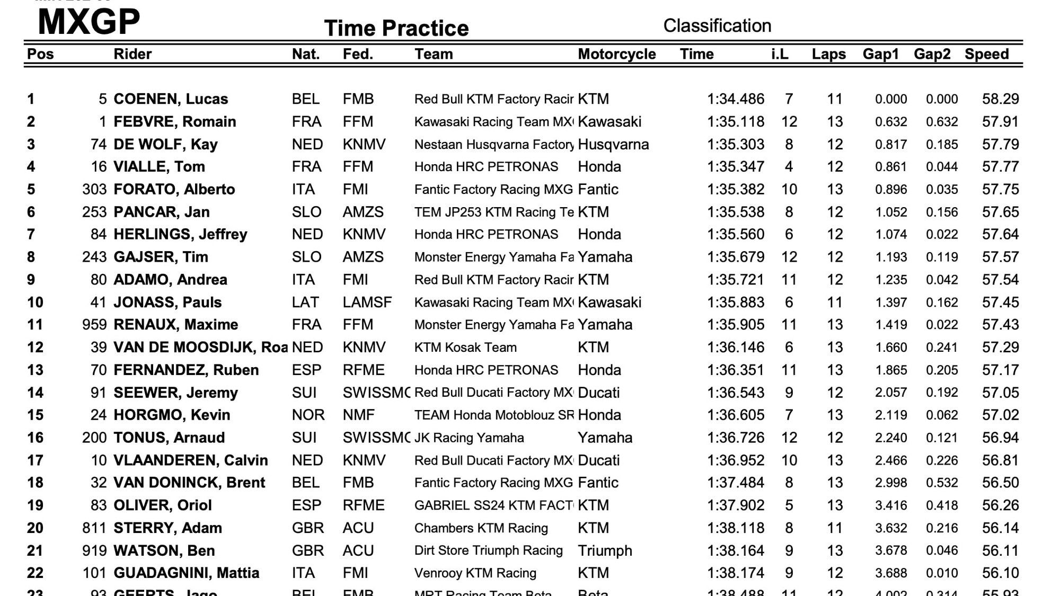1060x596 pixels.
Task: Click the KTM Kosak Team cell
Action: pos(465,348)
